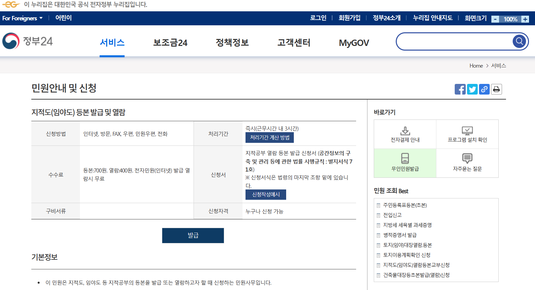Decrease screen size minus button
Screen dimensions: 535x290
click(x=495, y=19)
